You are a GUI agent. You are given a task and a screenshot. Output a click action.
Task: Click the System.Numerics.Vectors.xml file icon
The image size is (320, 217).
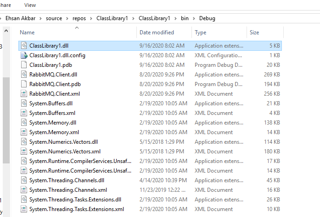pyautogui.click(x=24, y=151)
